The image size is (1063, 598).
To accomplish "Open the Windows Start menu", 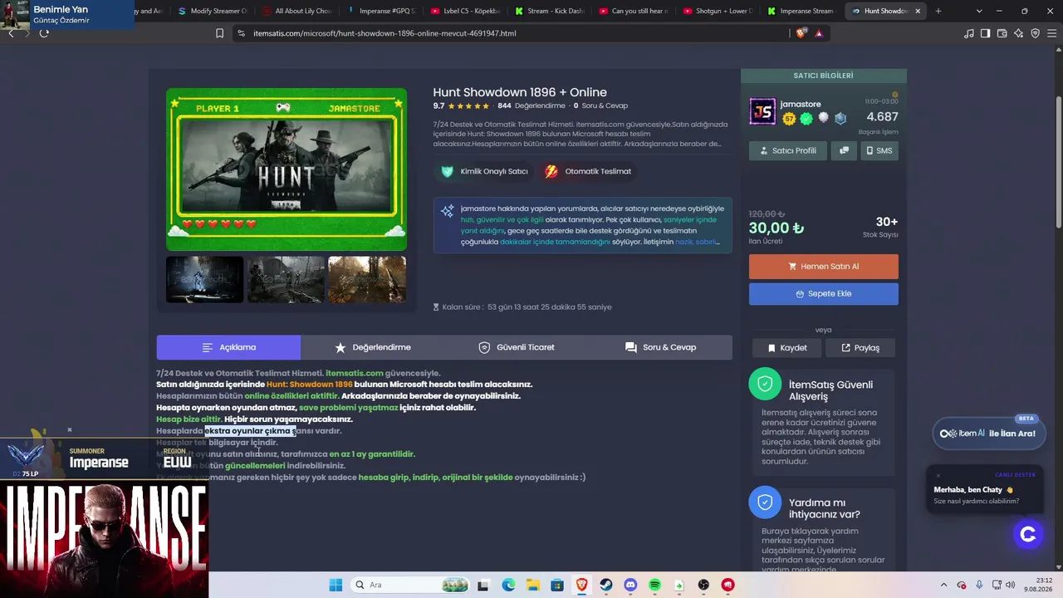I will pos(336,585).
